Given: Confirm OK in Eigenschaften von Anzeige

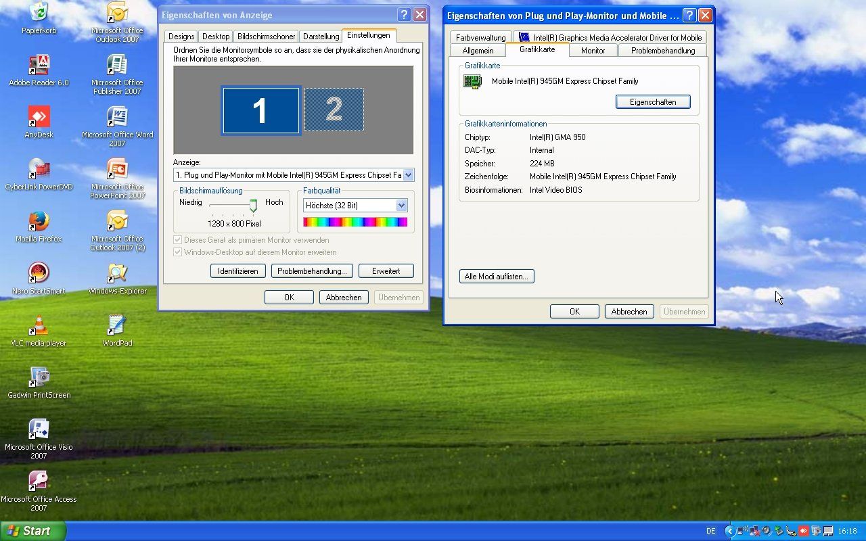Looking at the screenshot, I should 289,298.
